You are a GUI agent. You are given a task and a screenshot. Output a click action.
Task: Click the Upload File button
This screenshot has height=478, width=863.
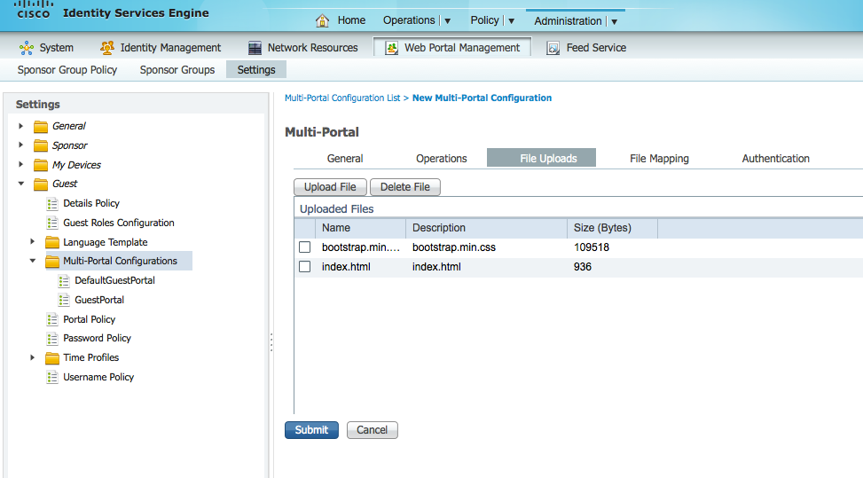tap(330, 187)
